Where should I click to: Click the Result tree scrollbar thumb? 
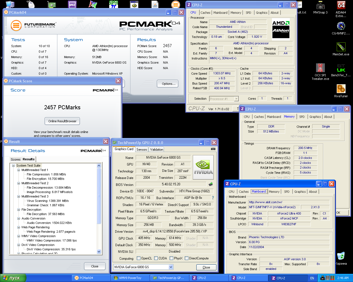(99, 196)
